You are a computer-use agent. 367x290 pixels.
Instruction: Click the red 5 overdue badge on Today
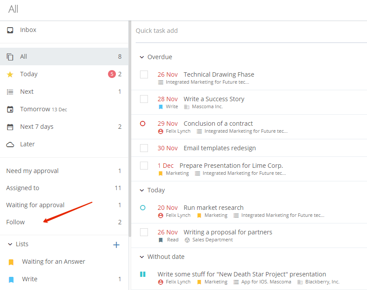(x=112, y=74)
